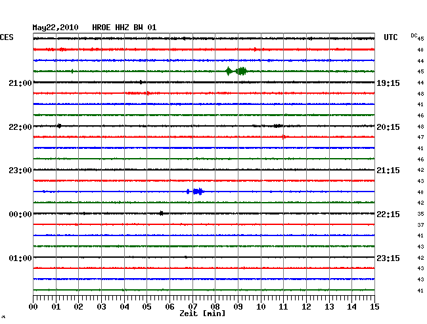This screenshot has width=427, height=324.
Task: Click the 12 minute axis label
Action: tap(306, 306)
